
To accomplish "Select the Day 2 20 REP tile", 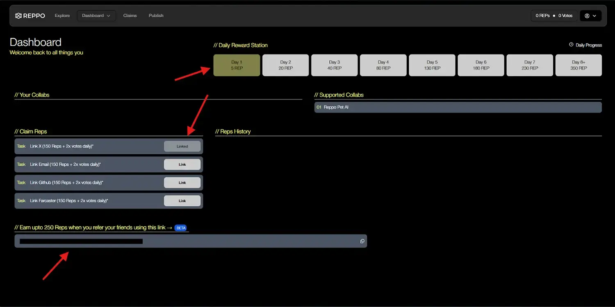I will pyautogui.click(x=285, y=65).
